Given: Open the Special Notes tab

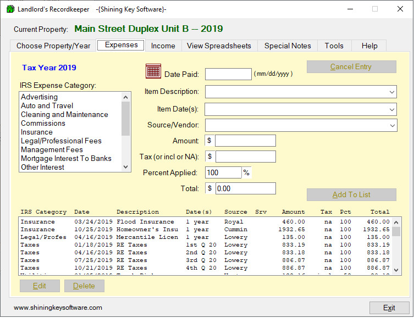Looking at the screenshot, I should [x=288, y=46].
